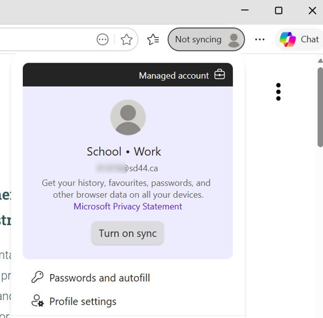The height and width of the screenshot is (318, 323).
Task: Click the profile avatar picture in flyout
Action: [x=128, y=117]
